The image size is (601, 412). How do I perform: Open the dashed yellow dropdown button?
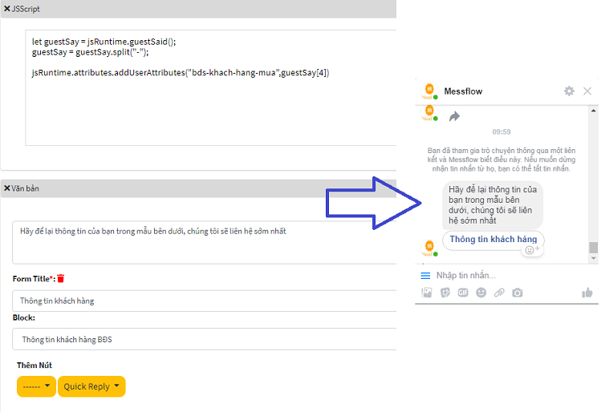click(x=36, y=386)
